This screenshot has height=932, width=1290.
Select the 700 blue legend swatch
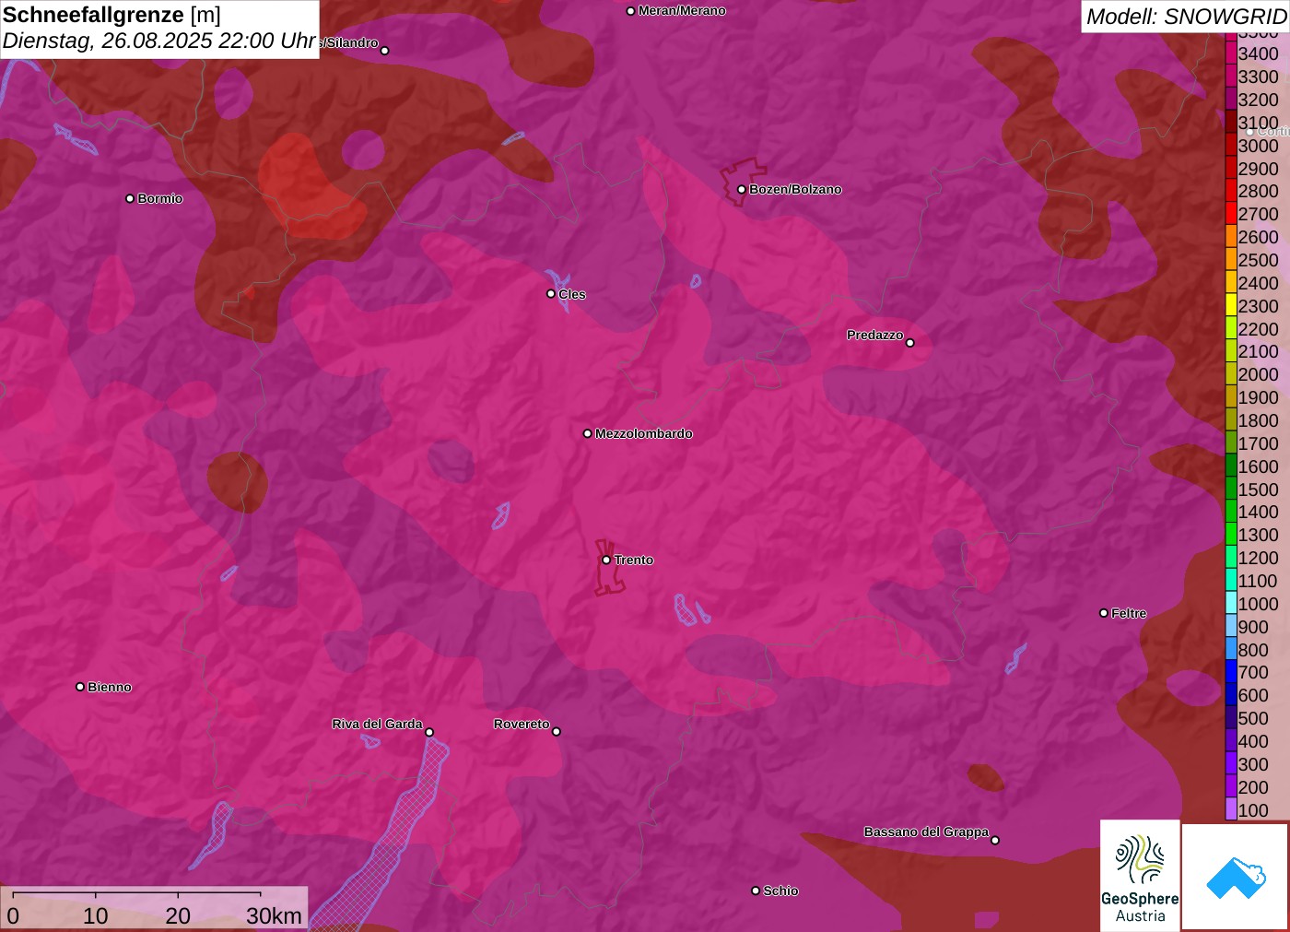coord(1231,672)
